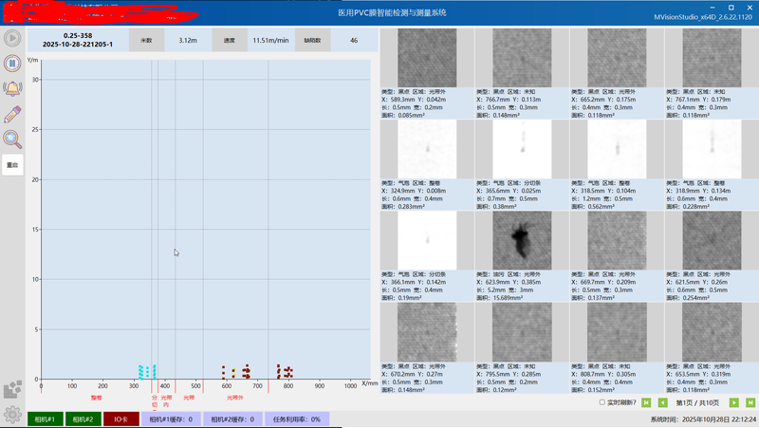Click the 相机#1 status indicator
The width and height of the screenshot is (759, 428).
(45, 419)
